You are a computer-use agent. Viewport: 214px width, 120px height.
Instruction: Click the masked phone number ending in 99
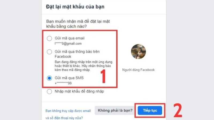point(63,83)
